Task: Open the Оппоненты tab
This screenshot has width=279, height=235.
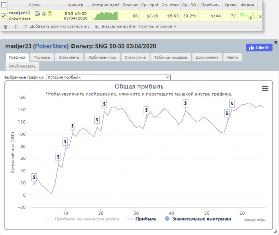Action: click(69, 57)
